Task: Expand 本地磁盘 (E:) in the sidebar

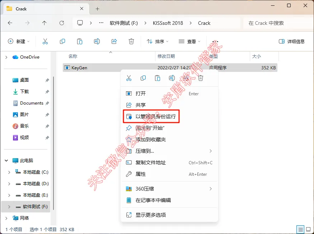Action: (9, 195)
